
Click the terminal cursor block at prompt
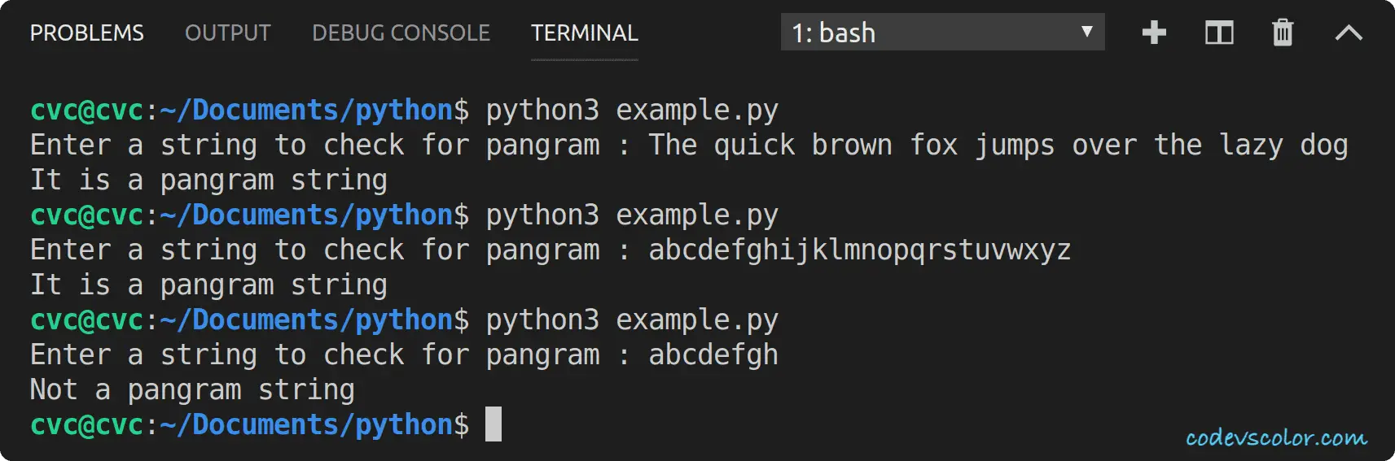494,424
